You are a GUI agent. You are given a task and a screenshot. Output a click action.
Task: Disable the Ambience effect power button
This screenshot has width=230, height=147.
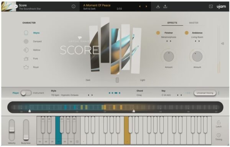pos(187,33)
